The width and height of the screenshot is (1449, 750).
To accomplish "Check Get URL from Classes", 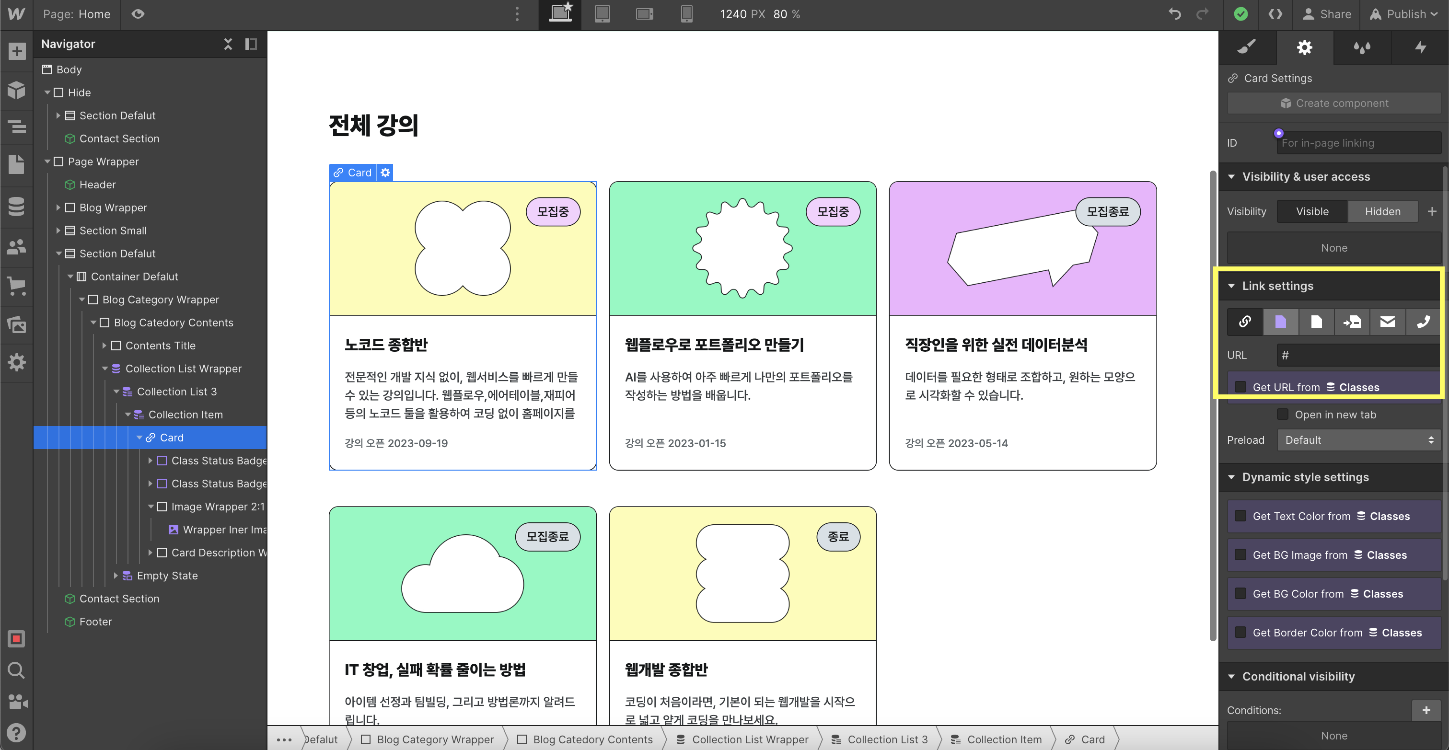I will 1240,387.
